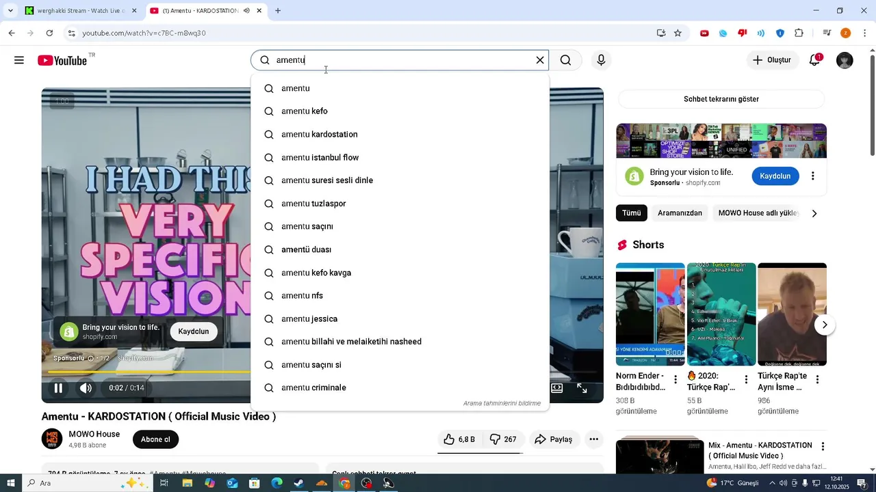Image resolution: width=876 pixels, height=492 pixels.
Task: Reload the page
Action: coord(49,33)
